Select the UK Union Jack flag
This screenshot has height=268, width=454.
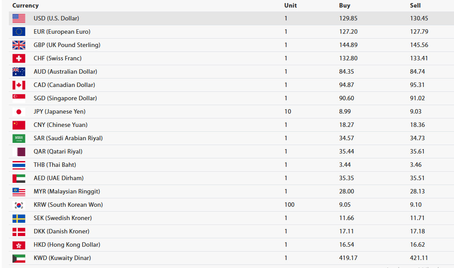click(x=19, y=45)
